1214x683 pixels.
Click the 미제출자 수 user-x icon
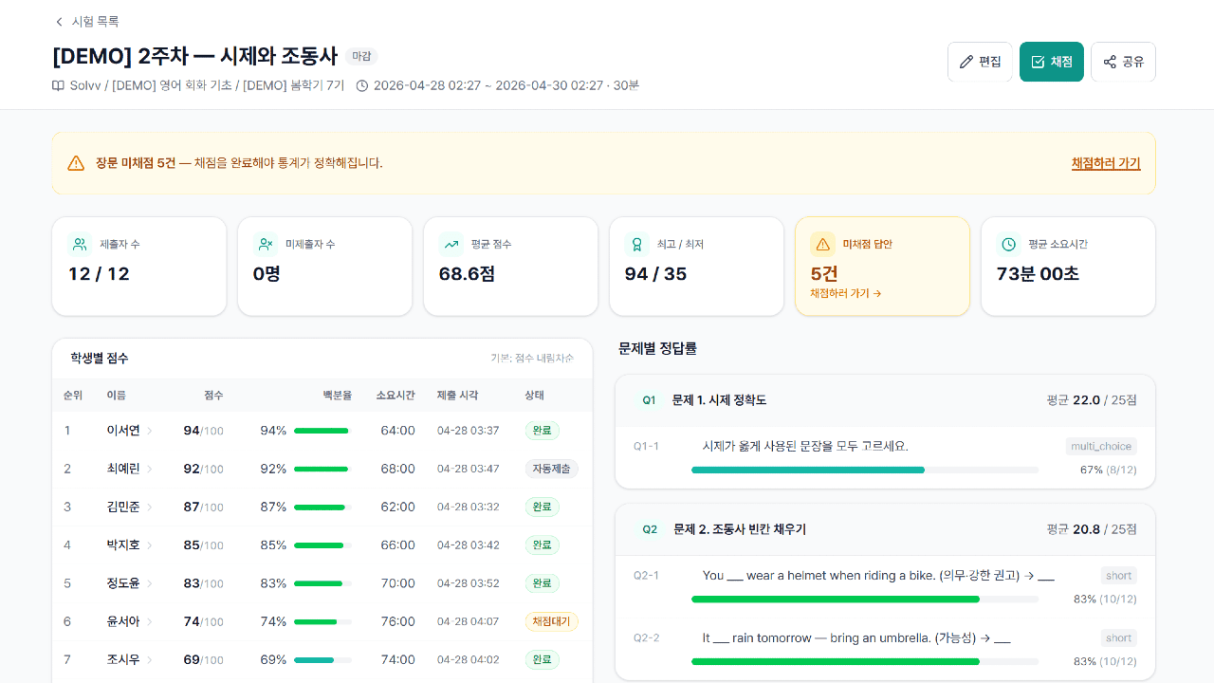point(266,244)
